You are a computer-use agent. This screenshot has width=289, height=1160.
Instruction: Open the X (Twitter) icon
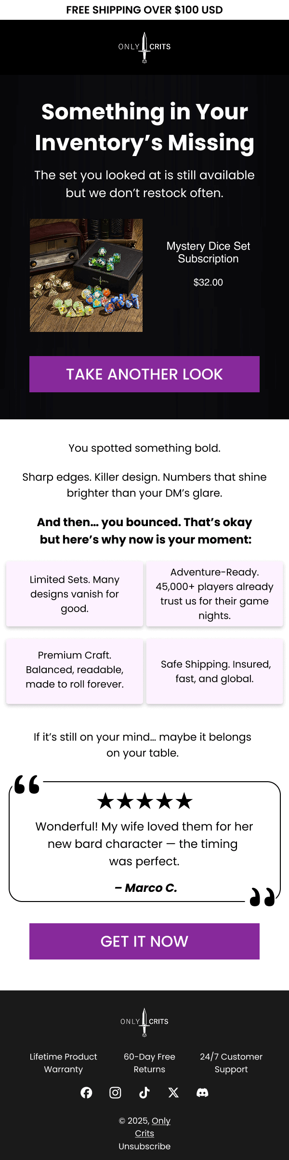click(173, 1093)
